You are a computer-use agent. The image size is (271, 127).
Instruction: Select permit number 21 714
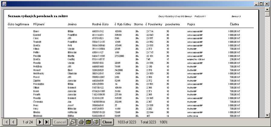[150, 31]
